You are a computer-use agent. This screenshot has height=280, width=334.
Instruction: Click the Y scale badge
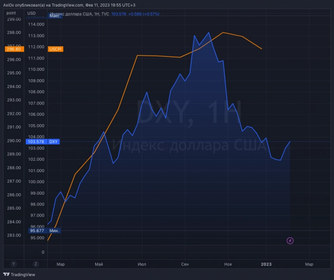click(x=14, y=264)
